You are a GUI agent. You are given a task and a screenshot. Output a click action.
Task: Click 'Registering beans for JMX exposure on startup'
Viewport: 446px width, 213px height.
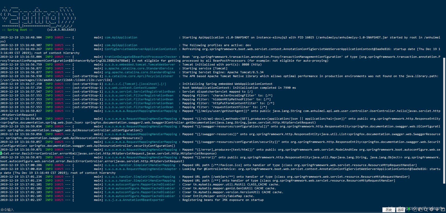223,200
